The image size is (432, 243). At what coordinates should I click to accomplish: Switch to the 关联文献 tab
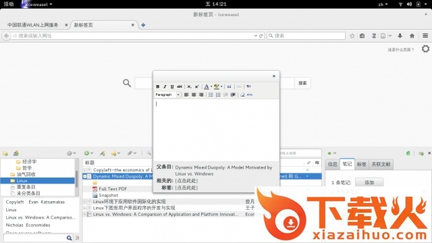point(381,164)
